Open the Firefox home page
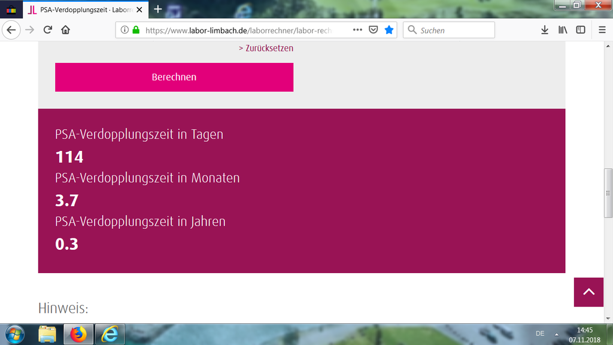The height and width of the screenshot is (345, 613). click(x=66, y=30)
